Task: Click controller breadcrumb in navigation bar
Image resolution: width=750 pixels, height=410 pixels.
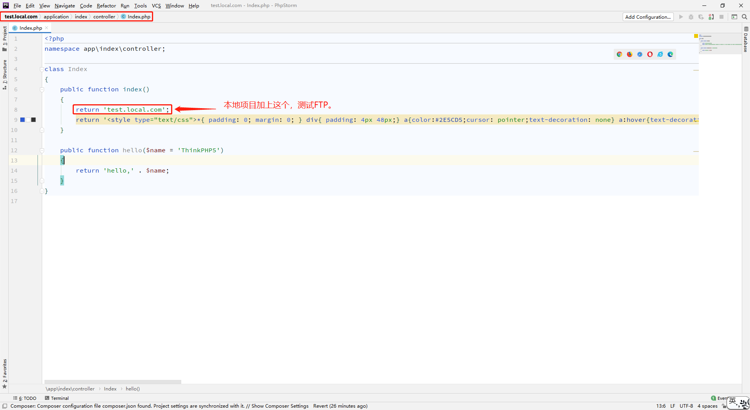Action: coord(104,16)
